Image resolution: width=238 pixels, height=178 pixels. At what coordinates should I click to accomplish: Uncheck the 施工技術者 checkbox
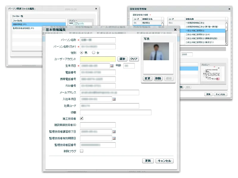pos(82,118)
